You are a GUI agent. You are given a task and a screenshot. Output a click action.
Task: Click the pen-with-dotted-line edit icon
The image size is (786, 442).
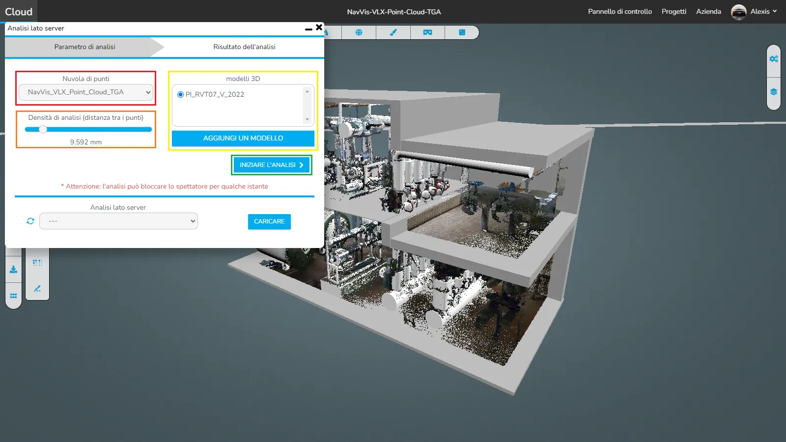tap(37, 289)
